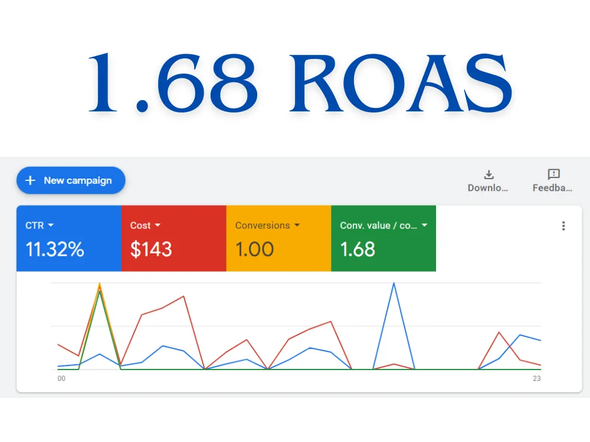Click the $143 cost value
Screen dimensions: 590x442
coord(151,249)
